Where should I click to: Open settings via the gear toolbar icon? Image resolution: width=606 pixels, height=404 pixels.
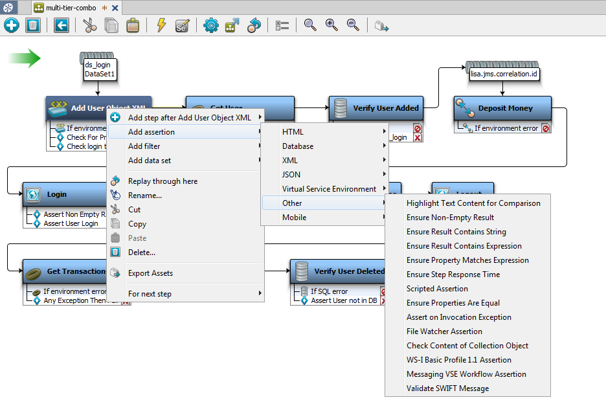(x=210, y=25)
